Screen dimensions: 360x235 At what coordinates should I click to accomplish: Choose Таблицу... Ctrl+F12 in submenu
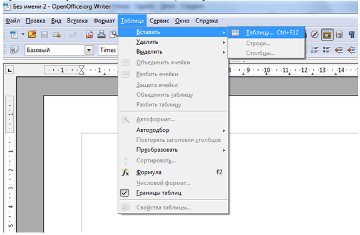(x=266, y=32)
